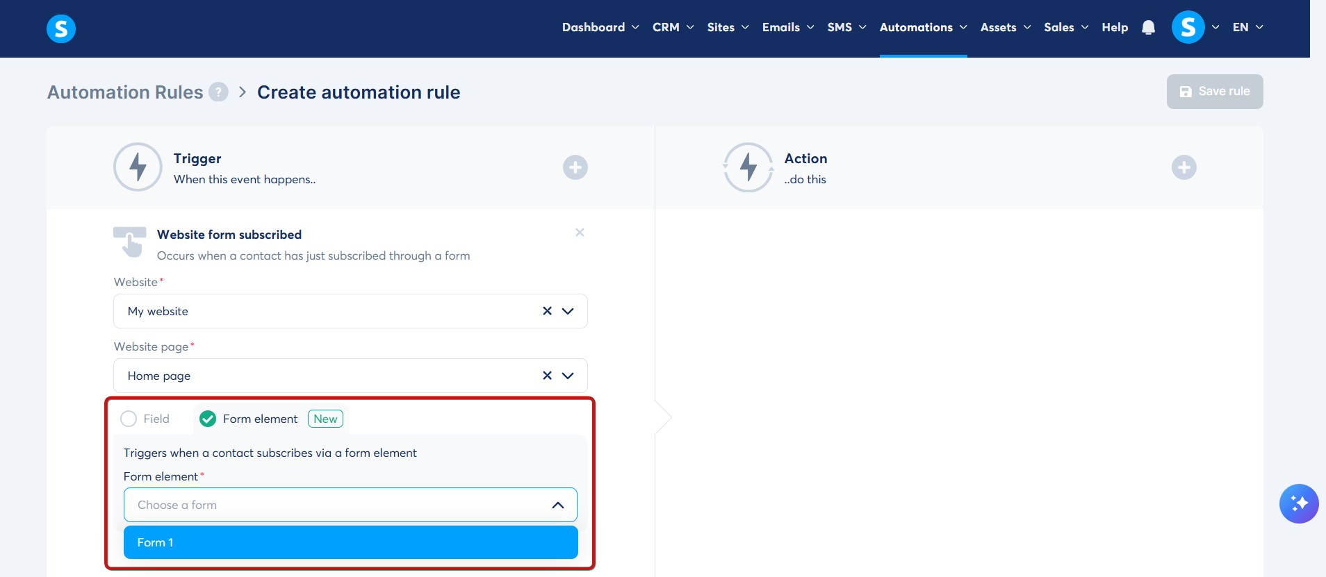Expand the Website page dropdown arrow
Image resolution: width=1326 pixels, height=577 pixels.
(x=568, y=376)
